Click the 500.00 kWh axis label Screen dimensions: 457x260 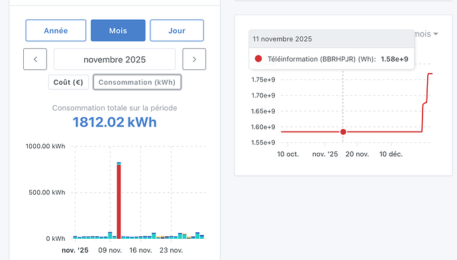tap(47, 193)
